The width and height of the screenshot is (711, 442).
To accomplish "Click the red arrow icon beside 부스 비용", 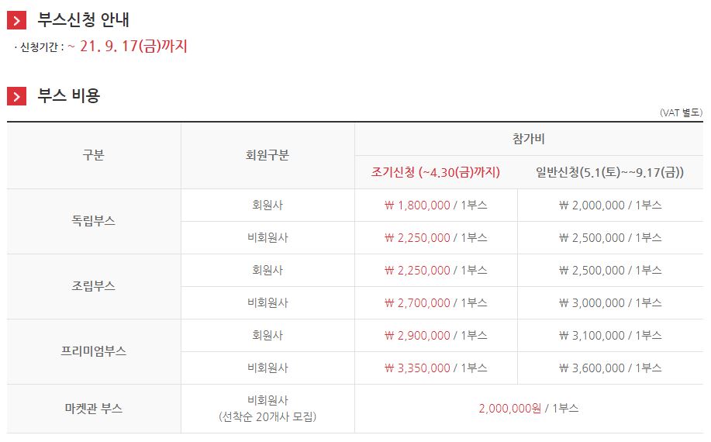I will pos(16,95).
